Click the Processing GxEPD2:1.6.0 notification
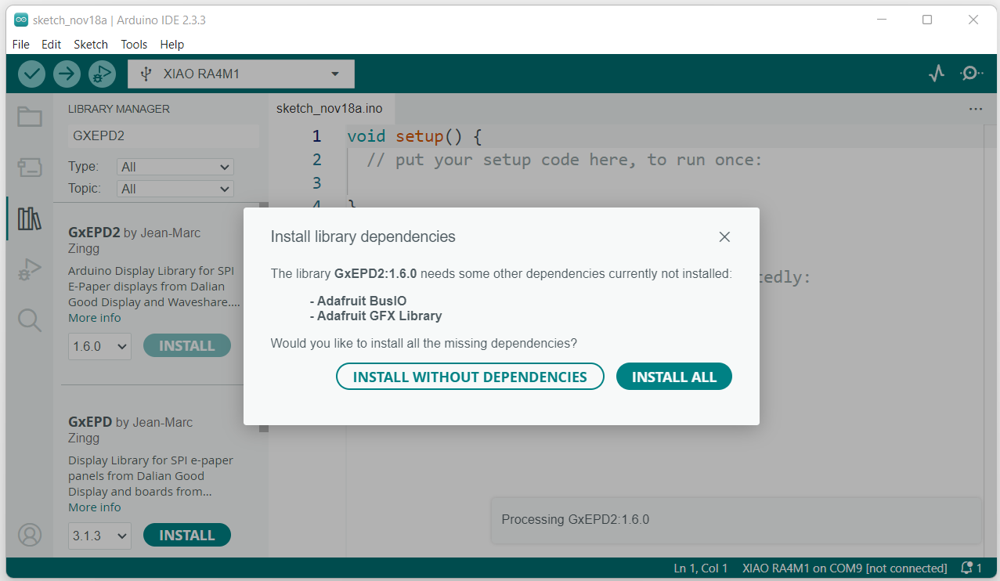 pos(736,520)
